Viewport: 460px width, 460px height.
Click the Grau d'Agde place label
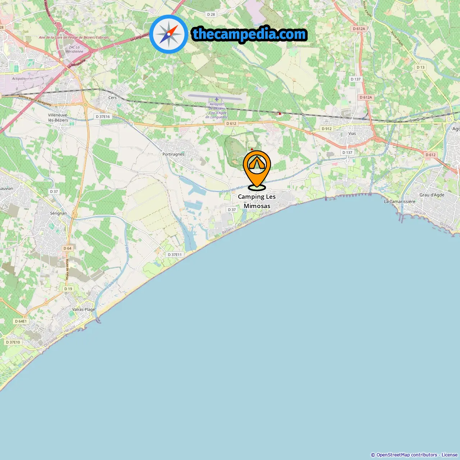coord(432,195)
